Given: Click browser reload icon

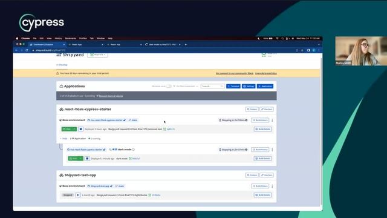Looking at the screenshot, I should tap(27, 50).
